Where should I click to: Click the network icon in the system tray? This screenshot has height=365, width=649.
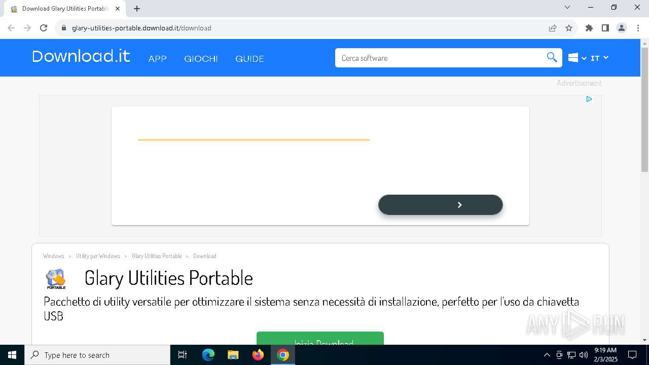(571, 355)
